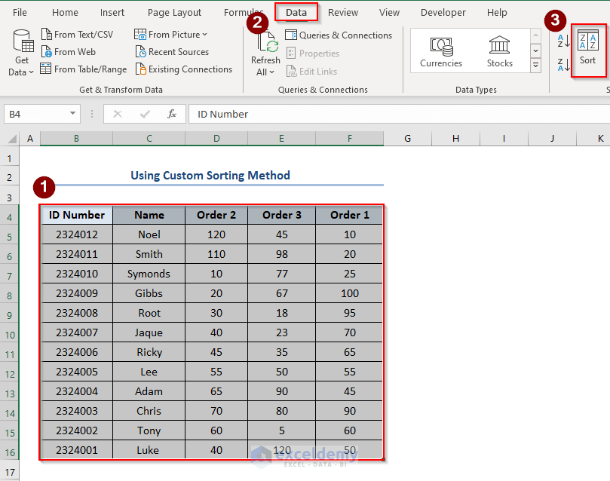Show Existing Connections

coord(183,69)
